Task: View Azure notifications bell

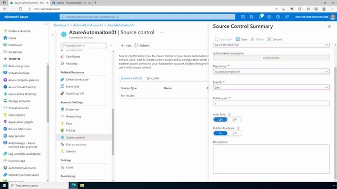Action: [x=261, y=17]
